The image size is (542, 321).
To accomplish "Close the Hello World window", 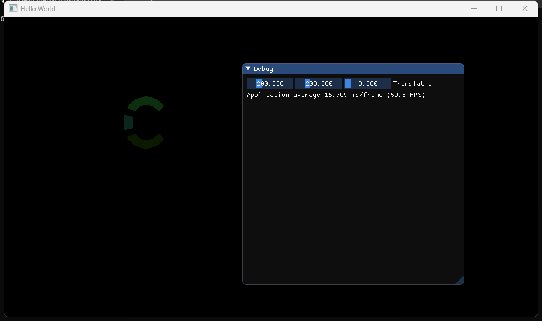I will [x=525, y=8].
